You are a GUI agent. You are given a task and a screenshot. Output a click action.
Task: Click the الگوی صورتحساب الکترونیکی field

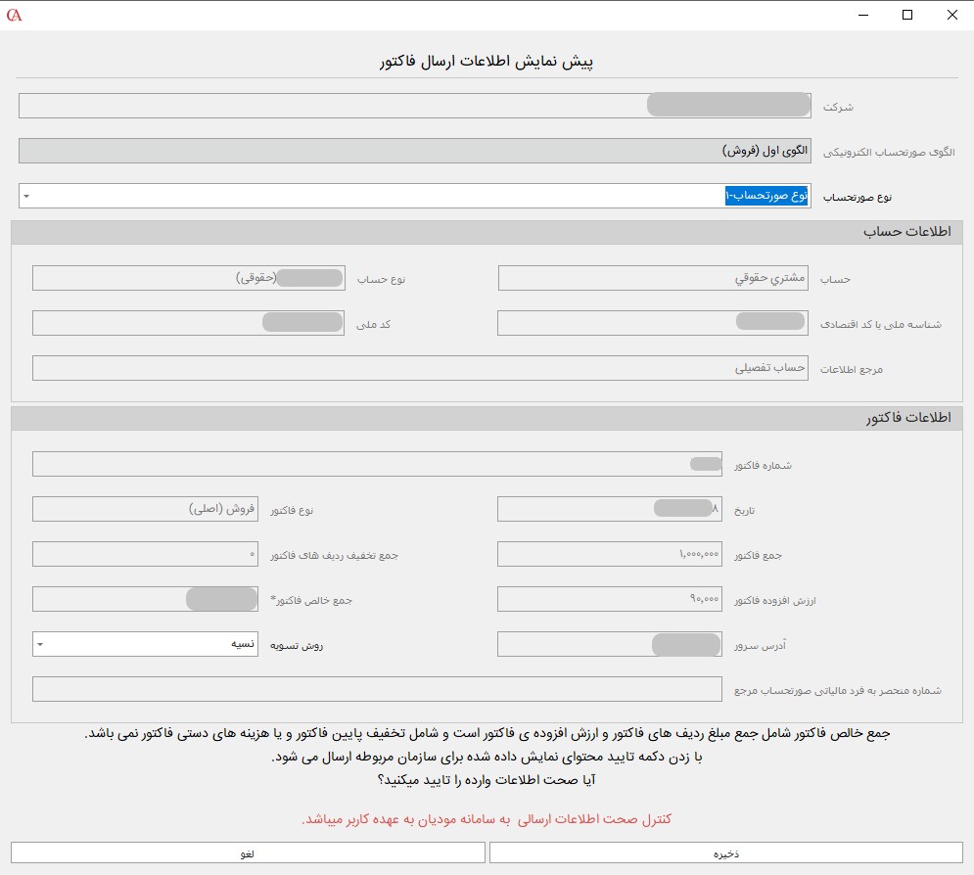[x=414, y=151]
